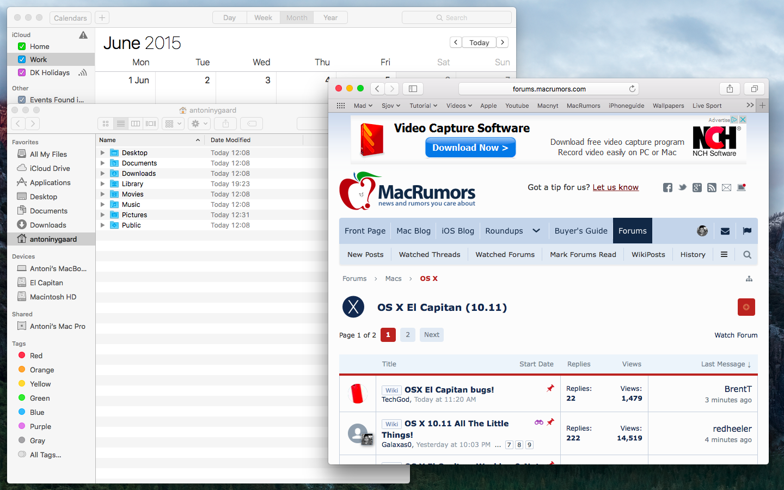Toggle the Safari sidebar button
Image resolution: width=784 pixels, height=490 pixels.
(x=413, y=89)
